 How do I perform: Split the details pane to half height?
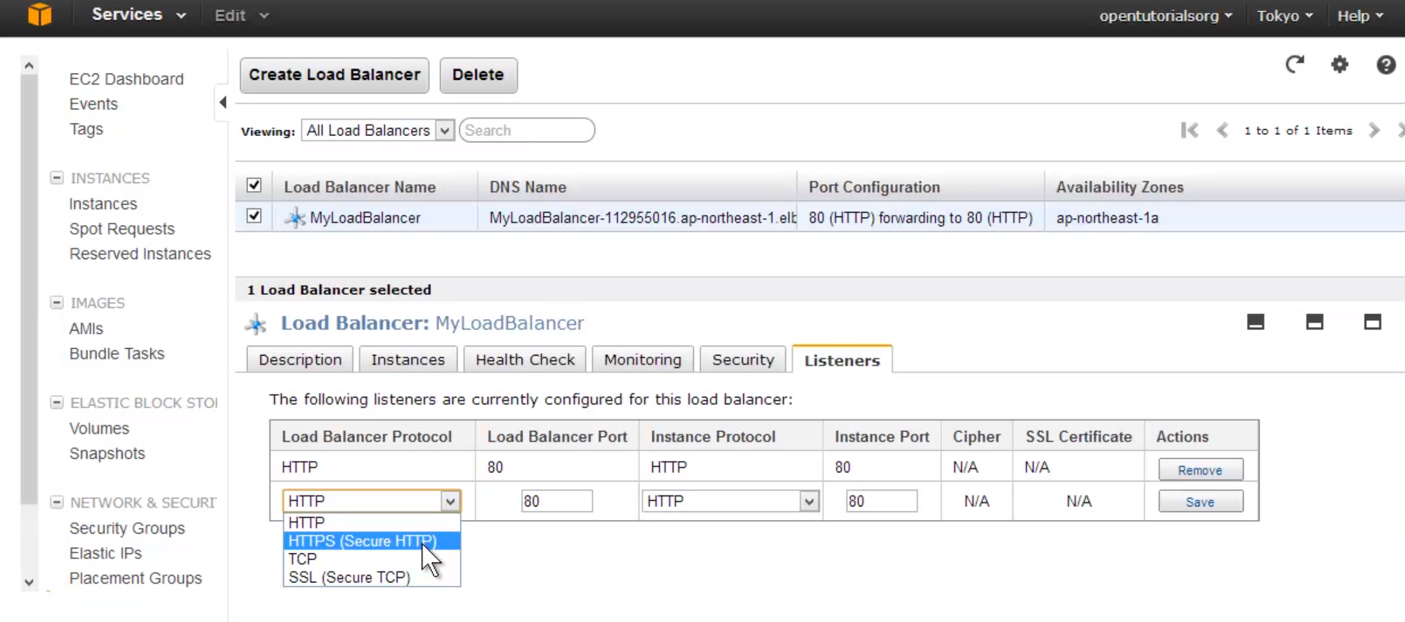pyautogui.click(x=1315, y=322)
